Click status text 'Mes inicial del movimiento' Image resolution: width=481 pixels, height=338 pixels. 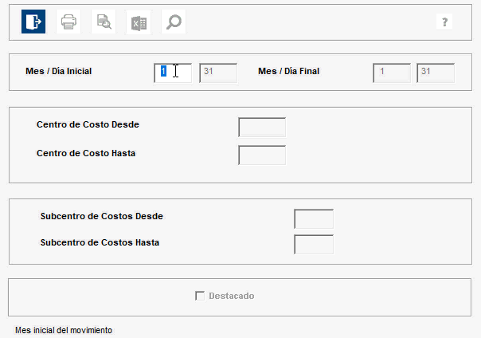[x=64, y=330]
